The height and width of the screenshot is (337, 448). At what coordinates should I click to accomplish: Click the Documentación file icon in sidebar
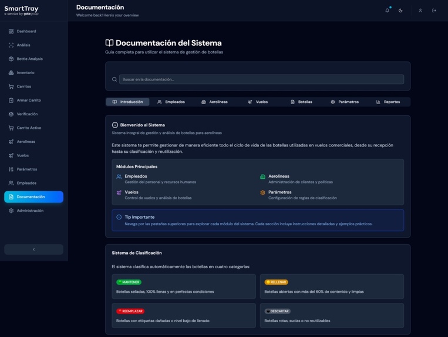tap(11, 197)
